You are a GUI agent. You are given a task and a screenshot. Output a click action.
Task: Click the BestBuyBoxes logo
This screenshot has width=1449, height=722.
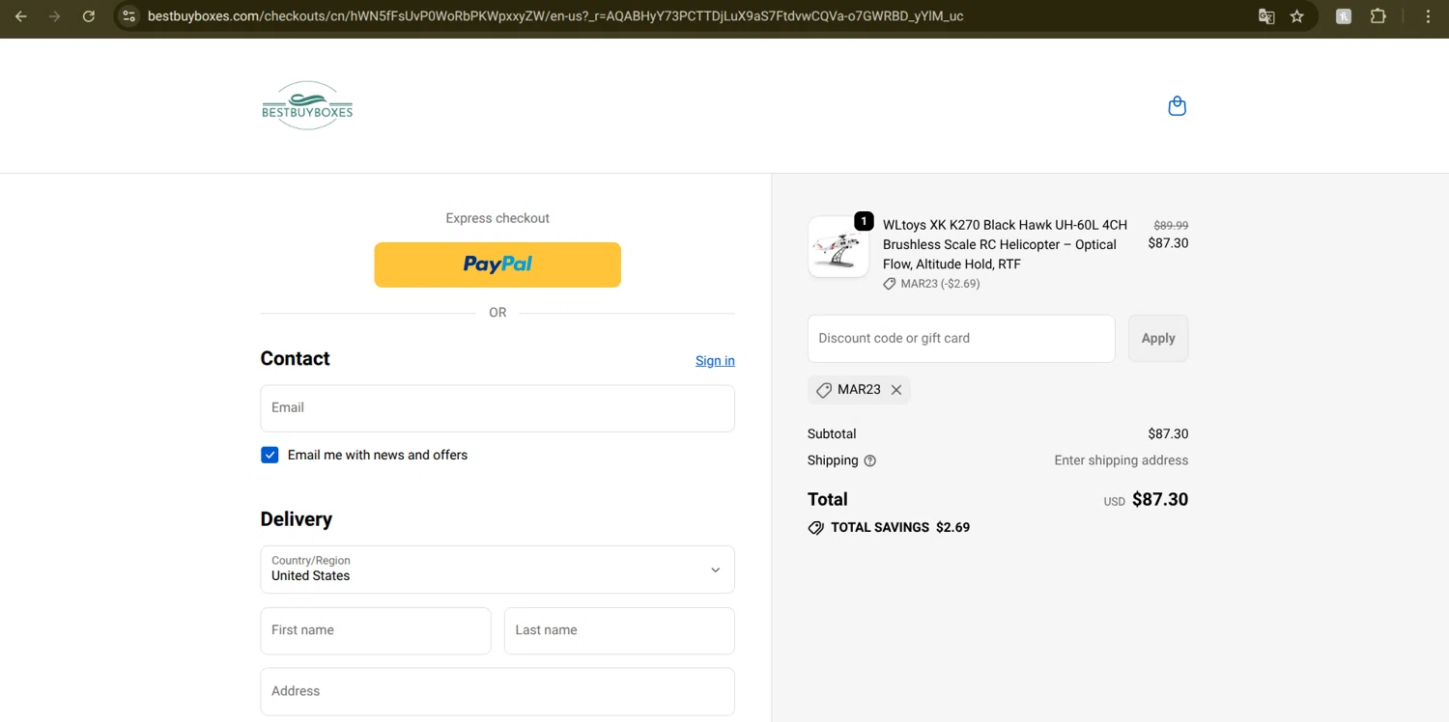(x=307, y=105)
